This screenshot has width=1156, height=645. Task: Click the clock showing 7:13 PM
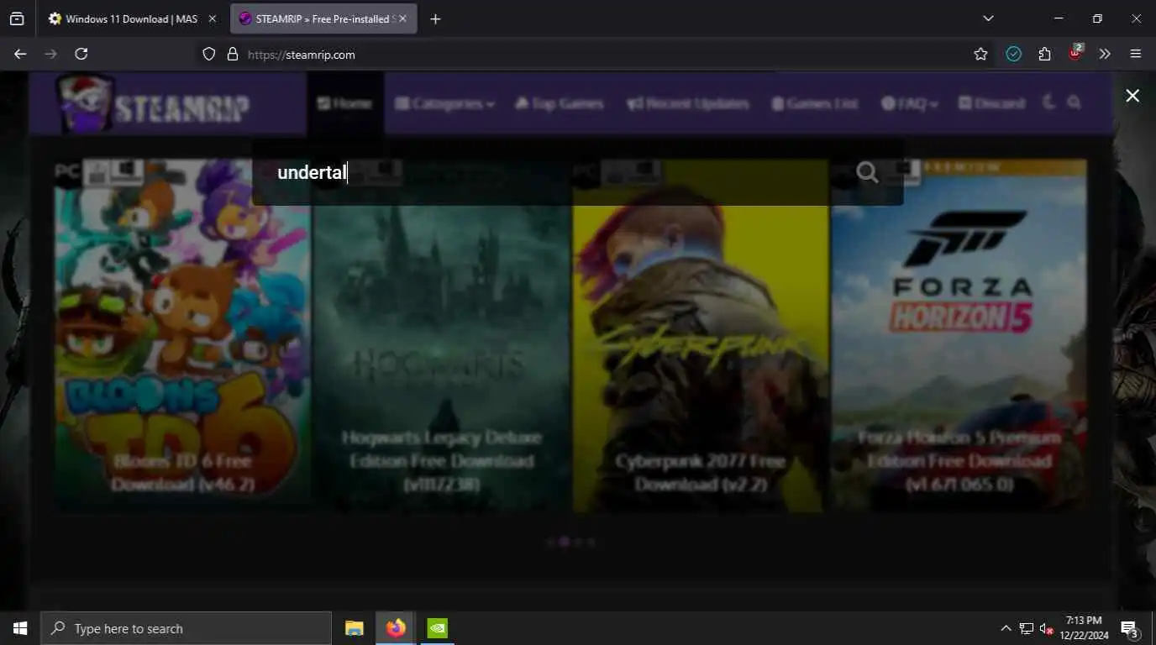click(1084, 628)
